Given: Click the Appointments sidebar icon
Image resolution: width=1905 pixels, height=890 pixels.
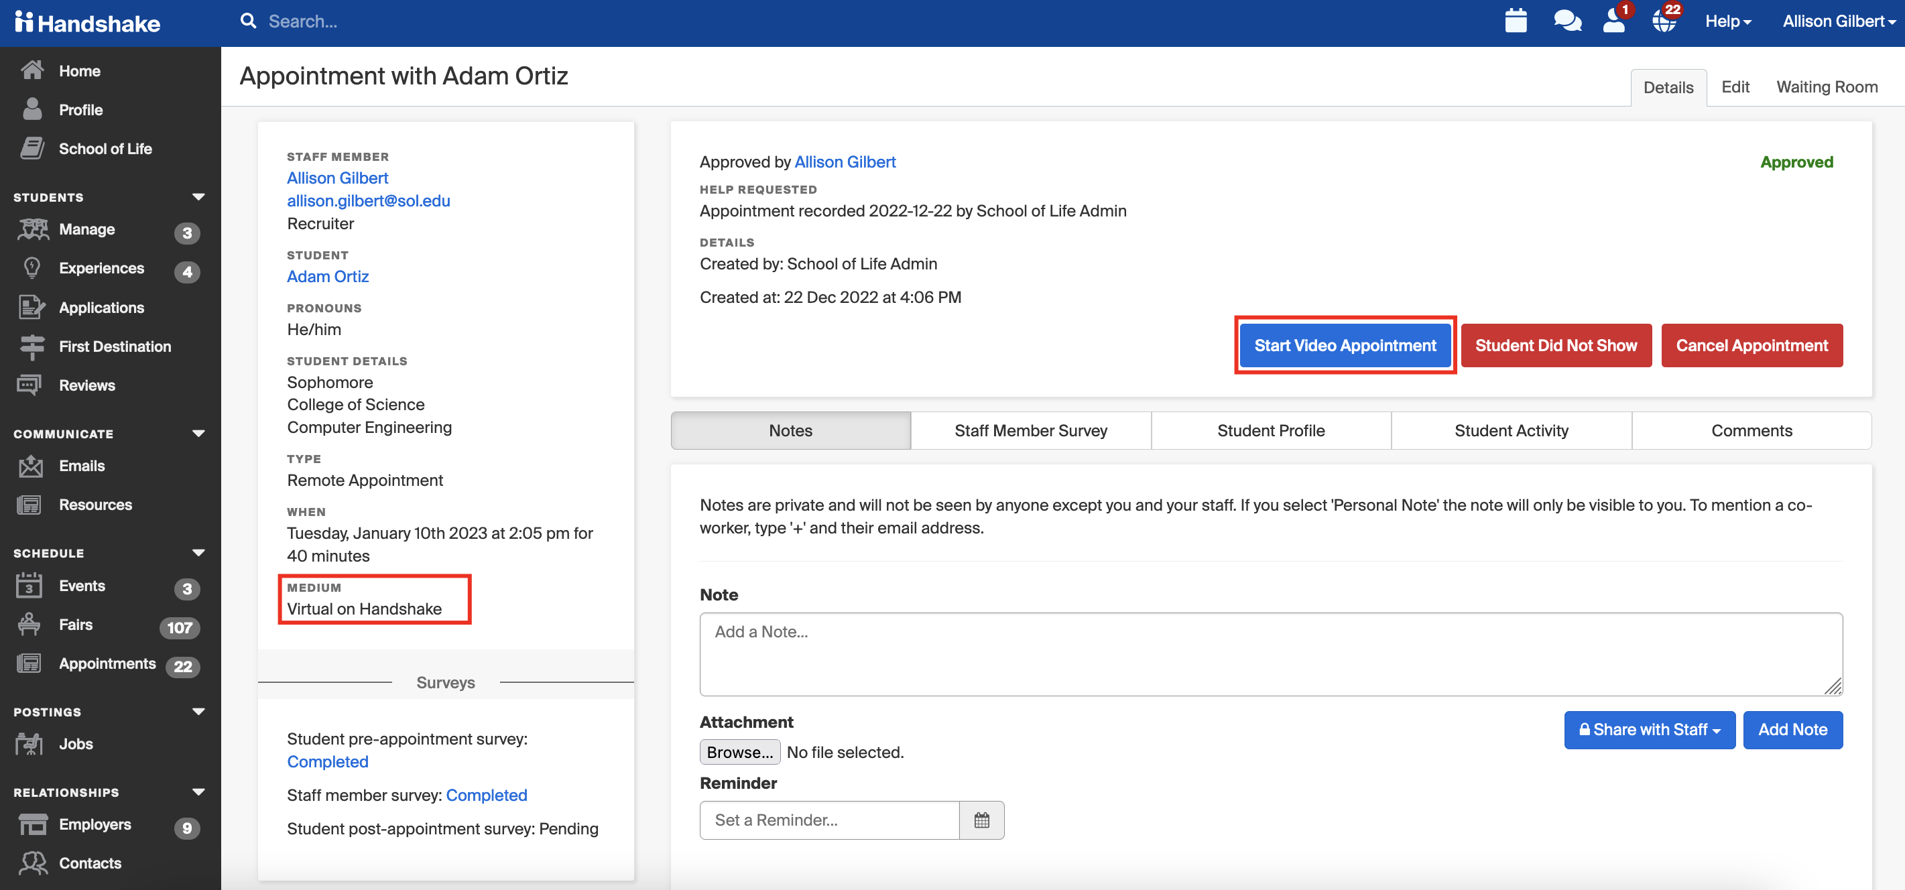Looking at the screenshot, I should click(29, 663).
